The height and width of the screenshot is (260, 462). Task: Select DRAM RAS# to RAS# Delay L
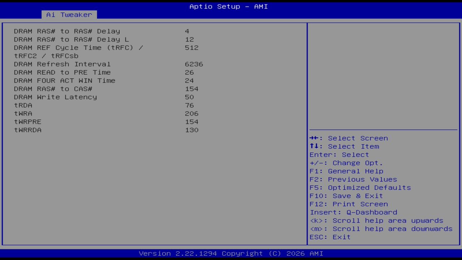click(70, 39)
